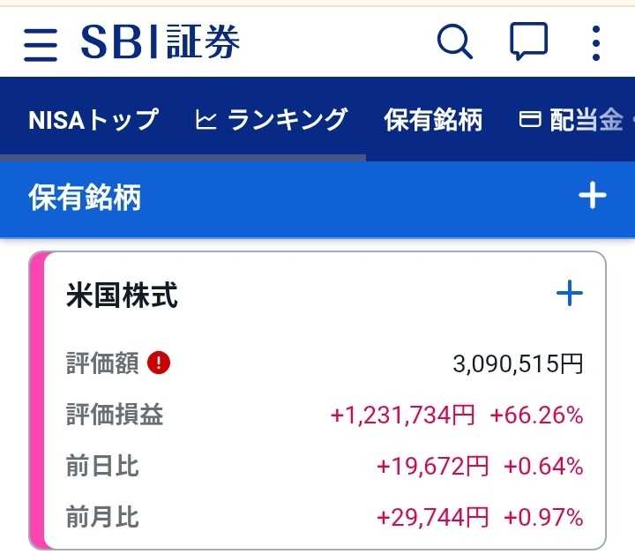Switch to NISAトップ tab
635x554 pixels.
click(93, 120)
